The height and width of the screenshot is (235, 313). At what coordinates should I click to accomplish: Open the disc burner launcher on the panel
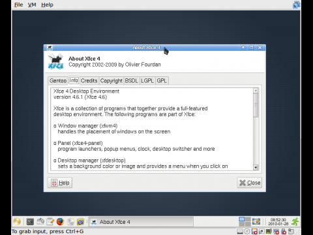click(x=70, y=222)
